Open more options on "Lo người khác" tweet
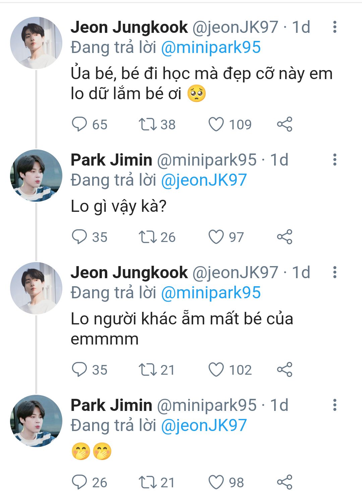362x491 pixels. tap(335, 272)
